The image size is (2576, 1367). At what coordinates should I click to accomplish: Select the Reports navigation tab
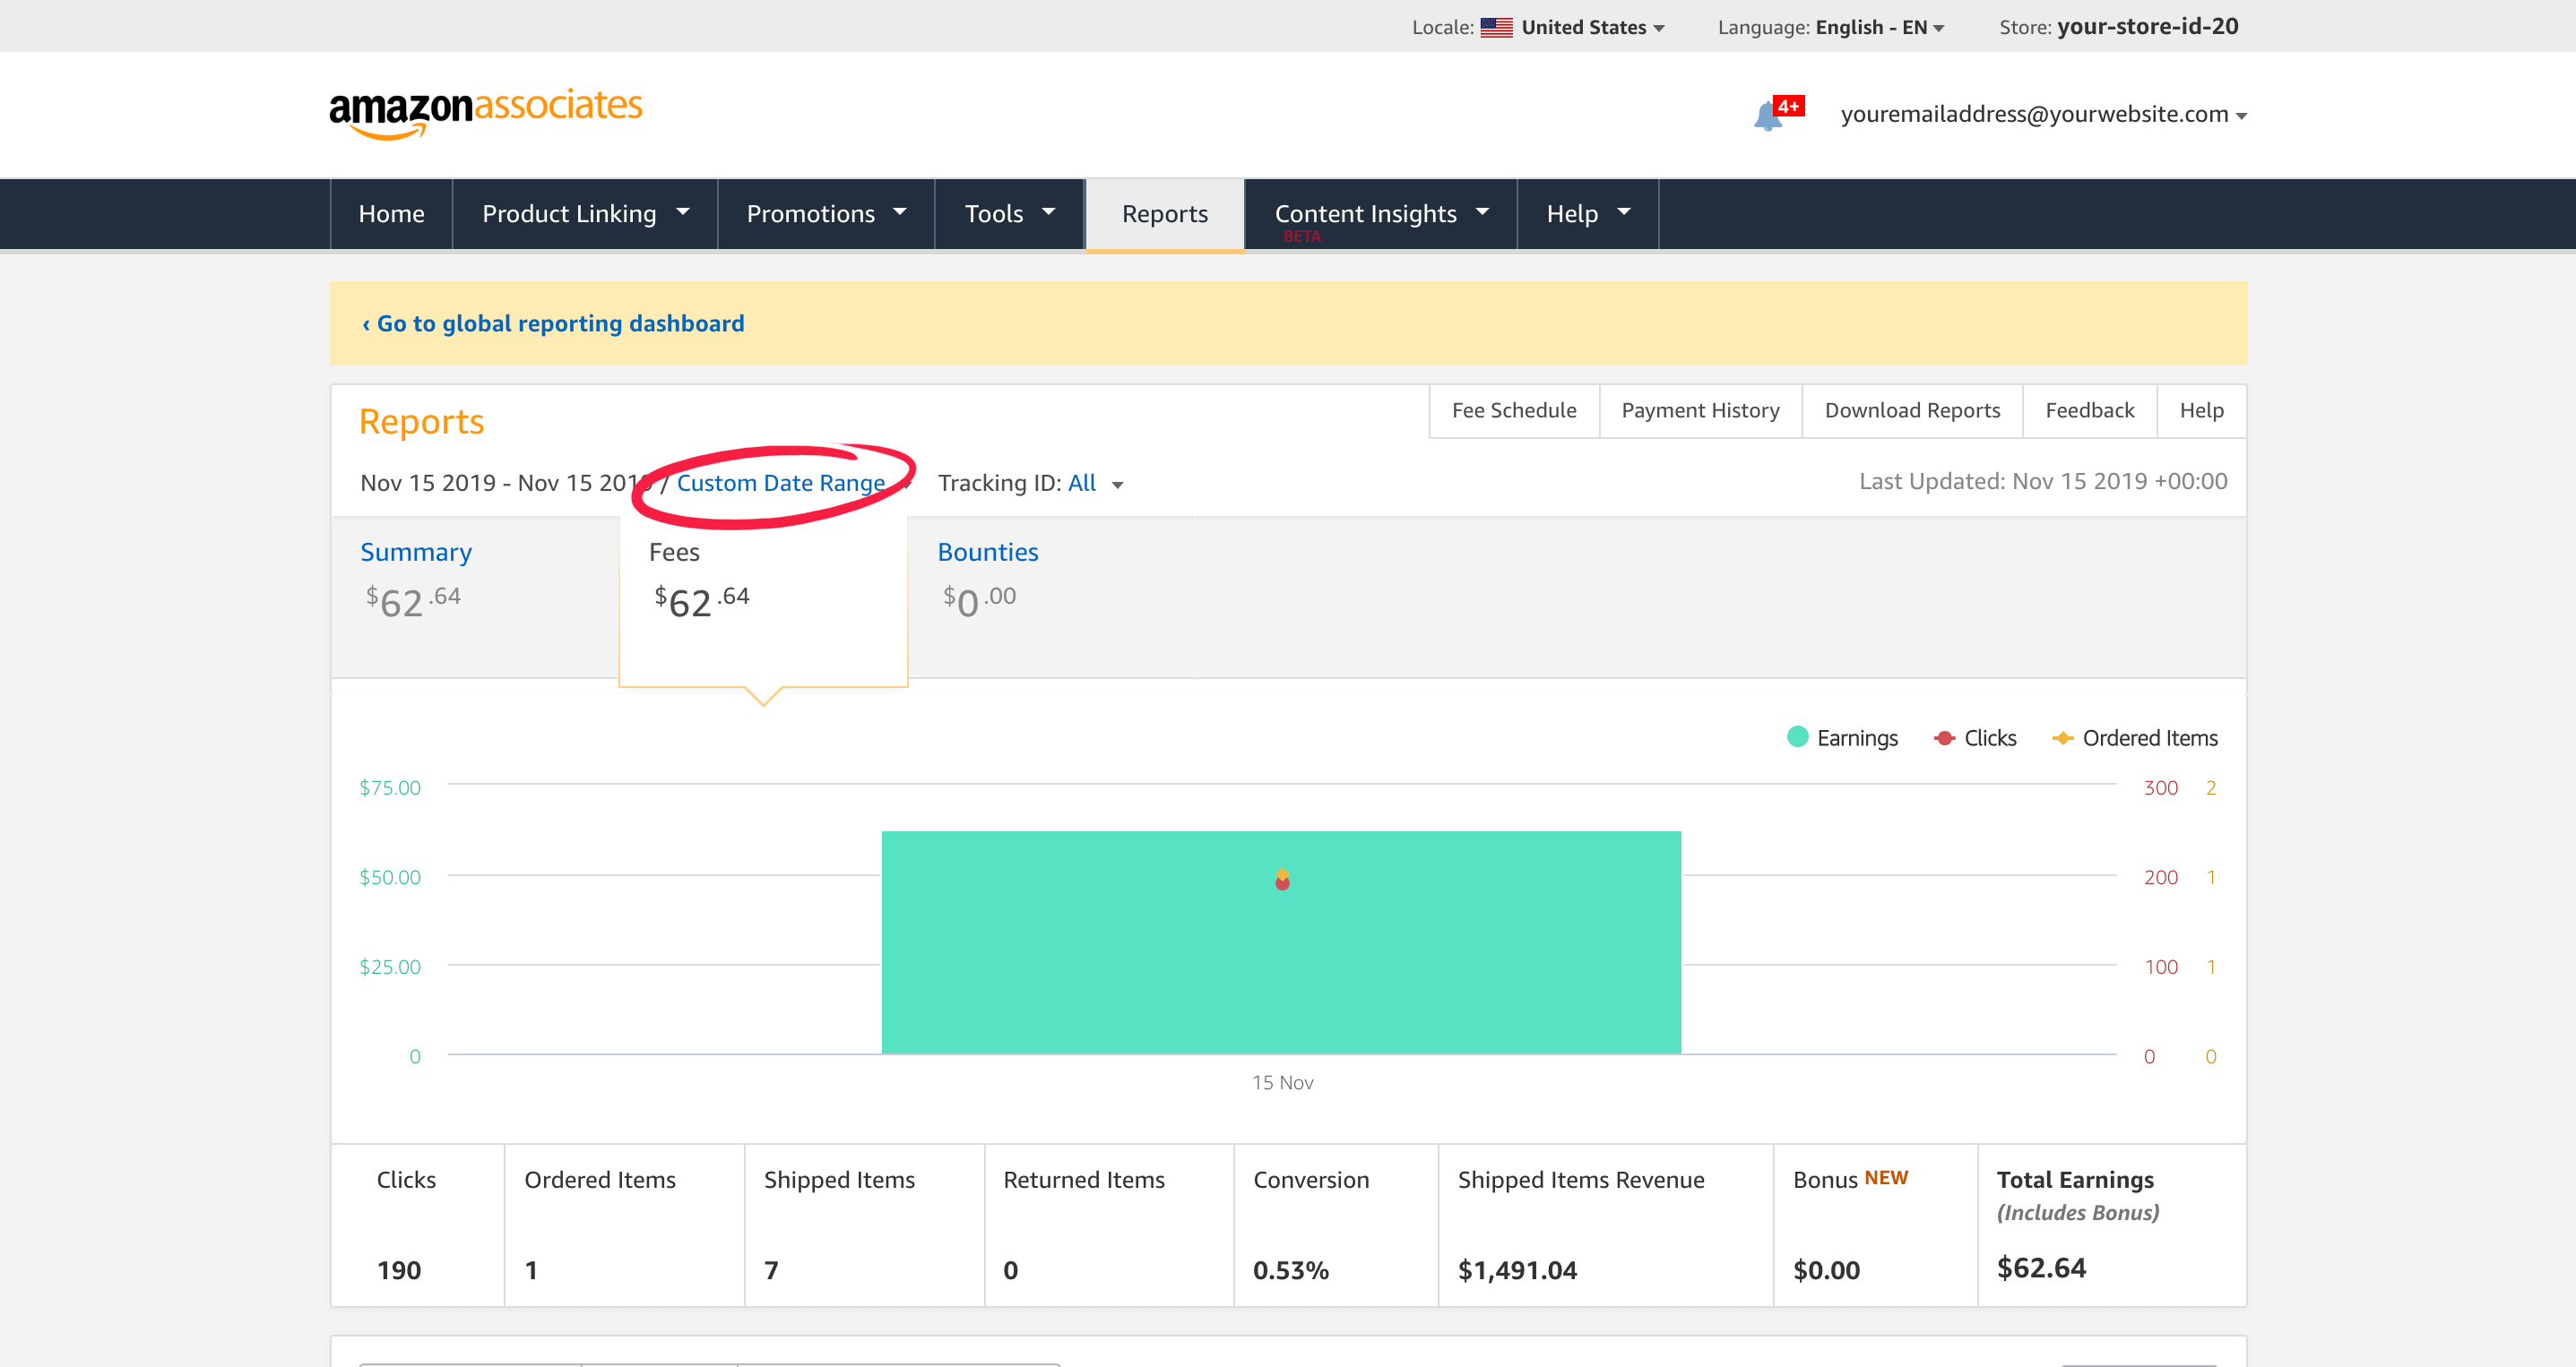(1165, 214)
